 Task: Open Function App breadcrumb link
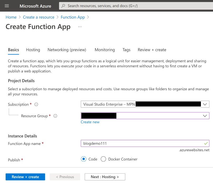73,17
